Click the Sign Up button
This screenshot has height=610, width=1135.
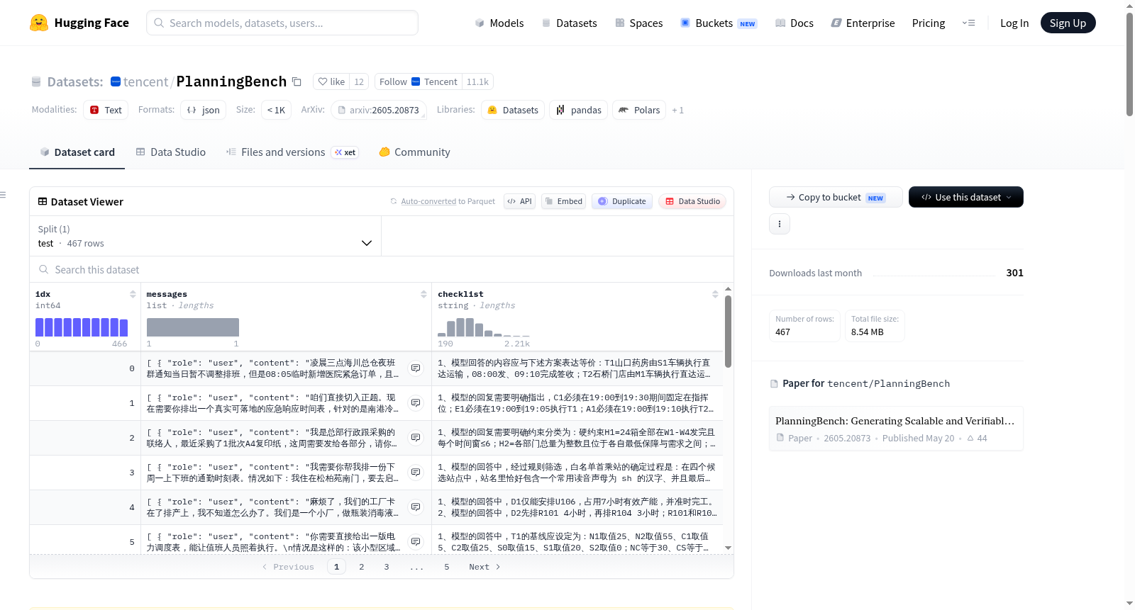point(1068,23)
